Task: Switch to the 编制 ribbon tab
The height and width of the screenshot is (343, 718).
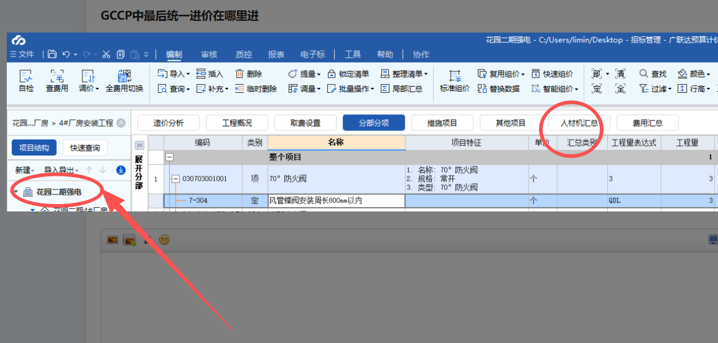Action: pyautogui.click(x=174, y=55)
